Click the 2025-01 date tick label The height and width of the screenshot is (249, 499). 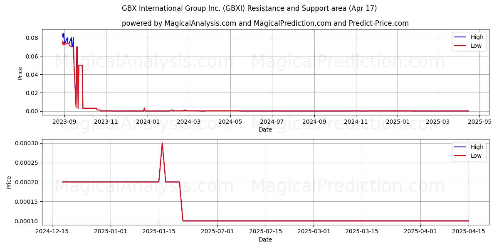(398, 122)
